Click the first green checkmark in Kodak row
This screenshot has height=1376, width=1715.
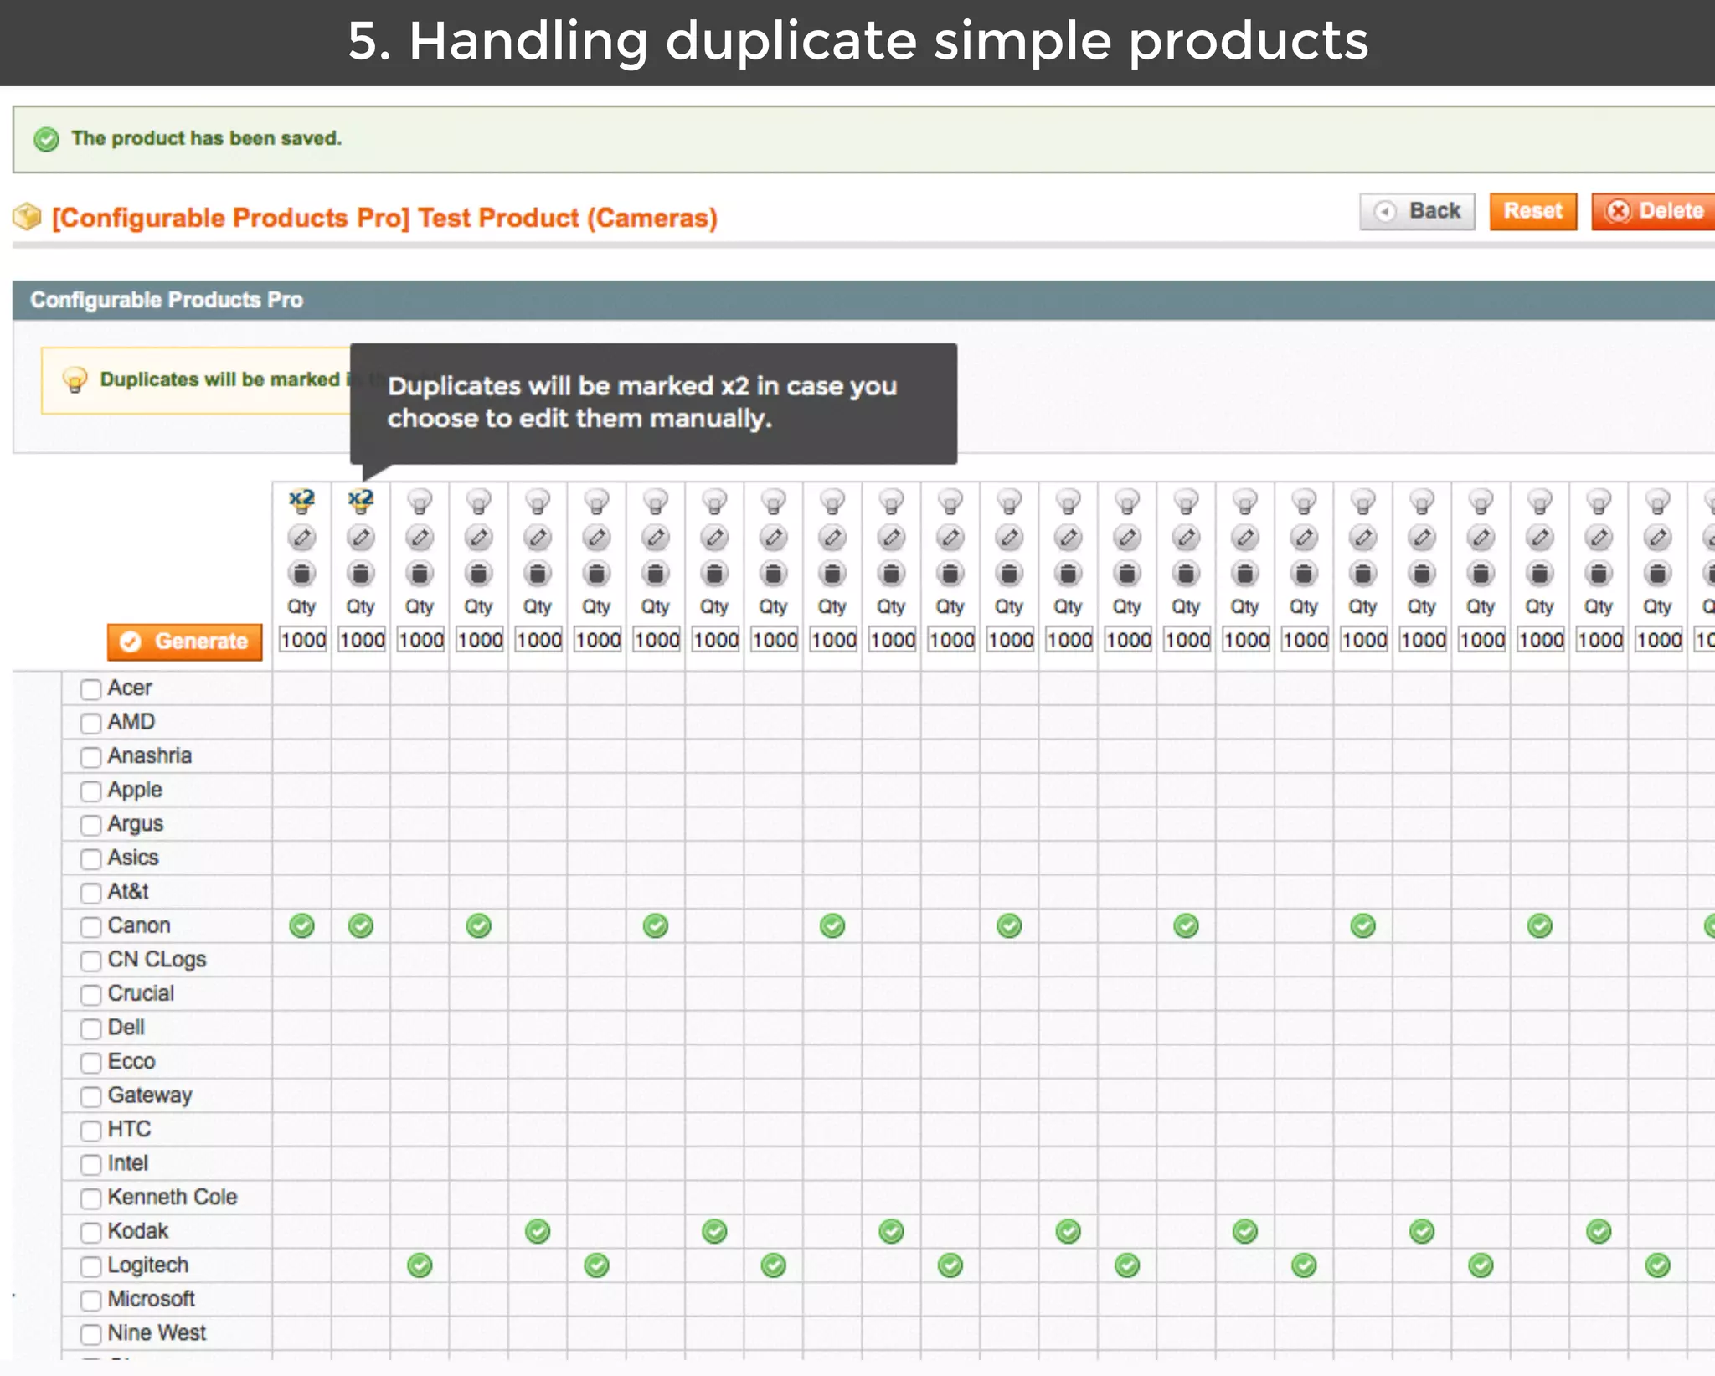538,1232
